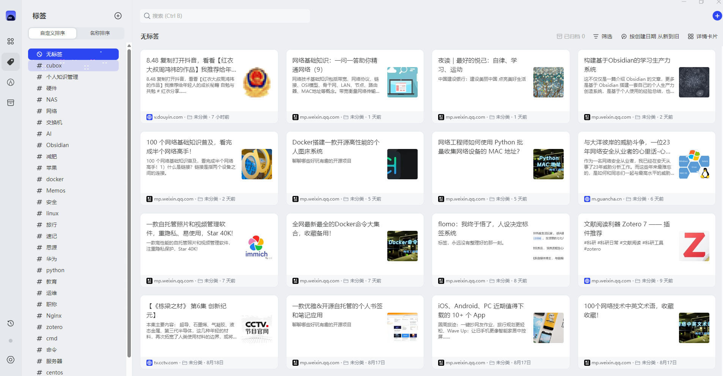Open the 详情卡片 view mode dropdown

703,36
